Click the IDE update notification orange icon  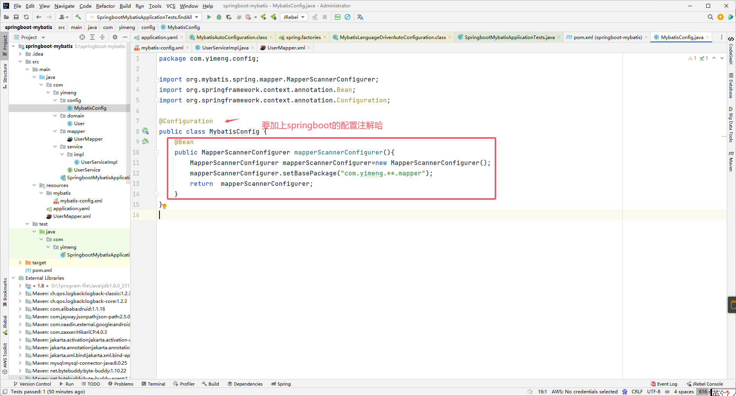(720, 17)
